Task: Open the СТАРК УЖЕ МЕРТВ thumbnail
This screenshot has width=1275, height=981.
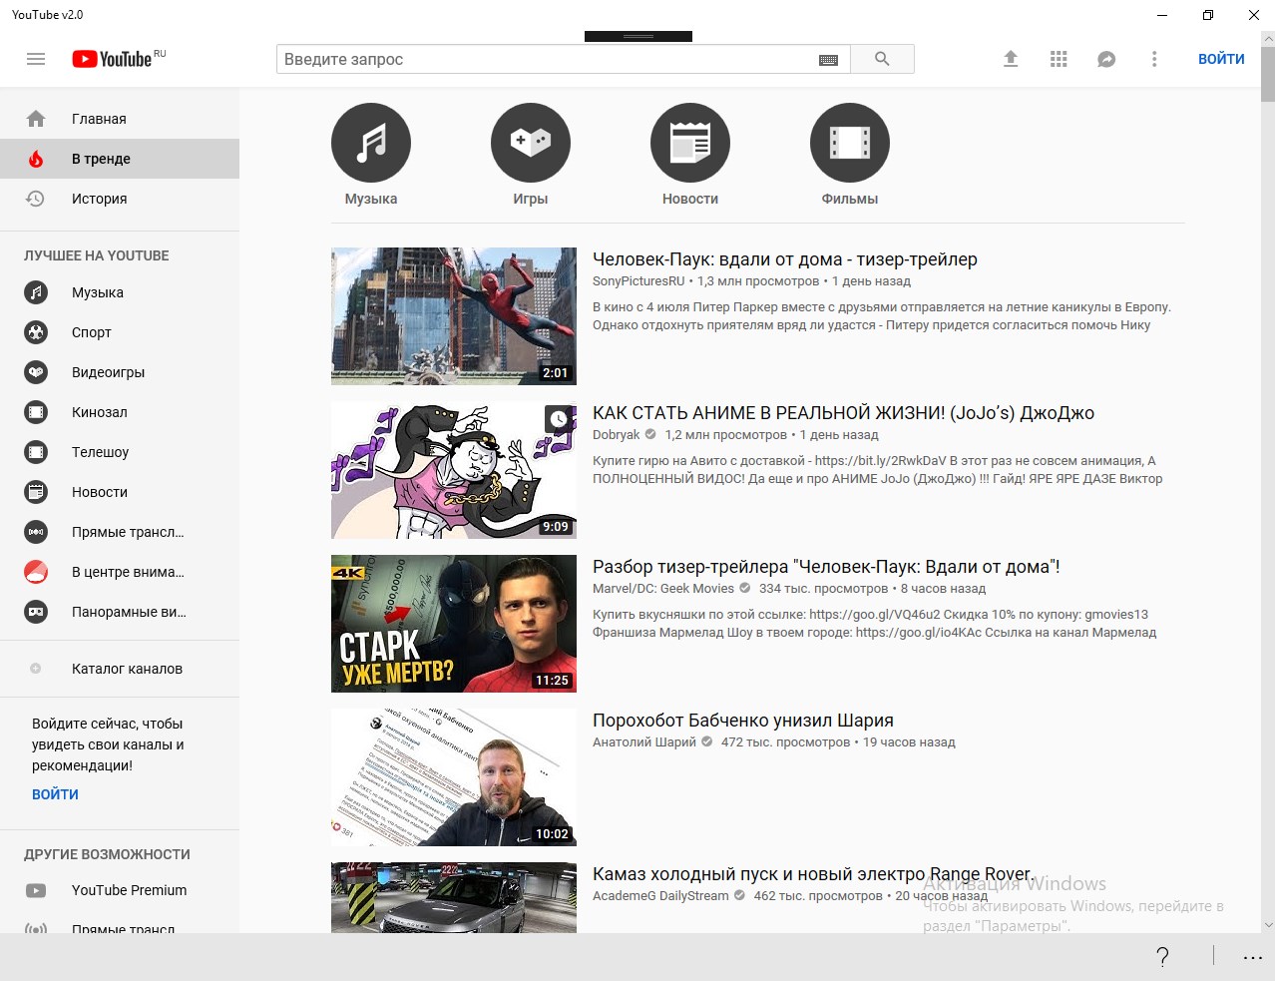Action: [x=454, y=624]
